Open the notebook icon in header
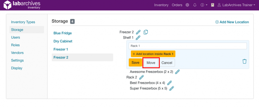Image resolution: width=259 pixels, height=107 pixels. pyautogui.click(x=212, y=5)
